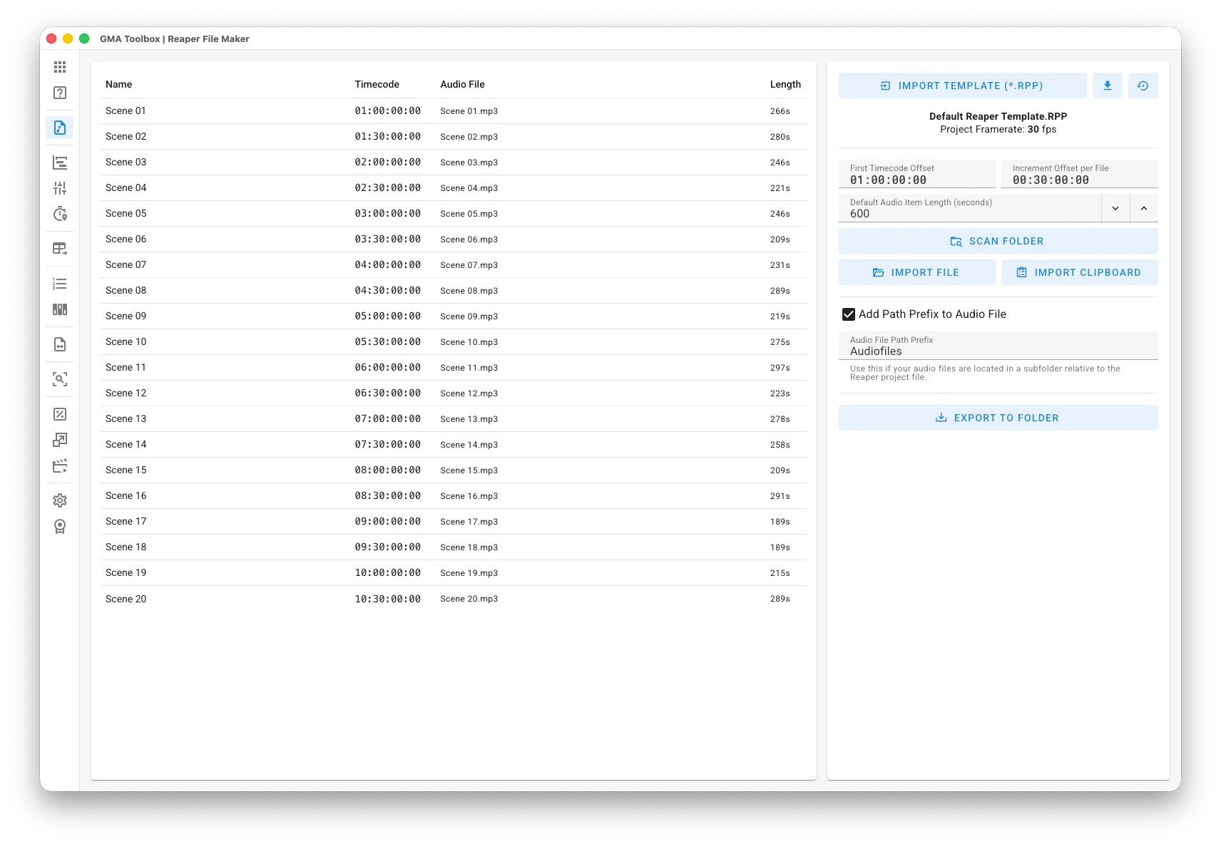Select the numbered list tool in the sidebar
The width and height of the screenshot is (1221, 844).
[x=60, y=283]
